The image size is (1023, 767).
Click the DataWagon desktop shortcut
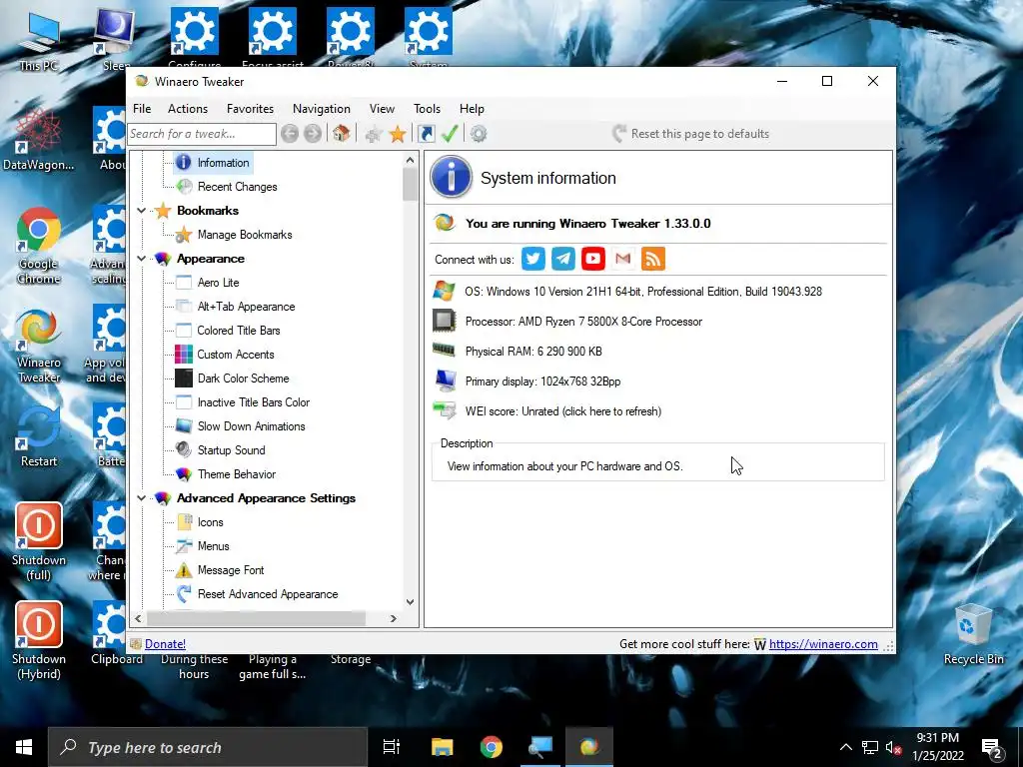(39, 140)
